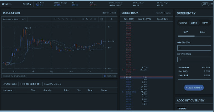The image size is (214, 112).
Task: Click the Account Overview heading
Action: point(191,101)
